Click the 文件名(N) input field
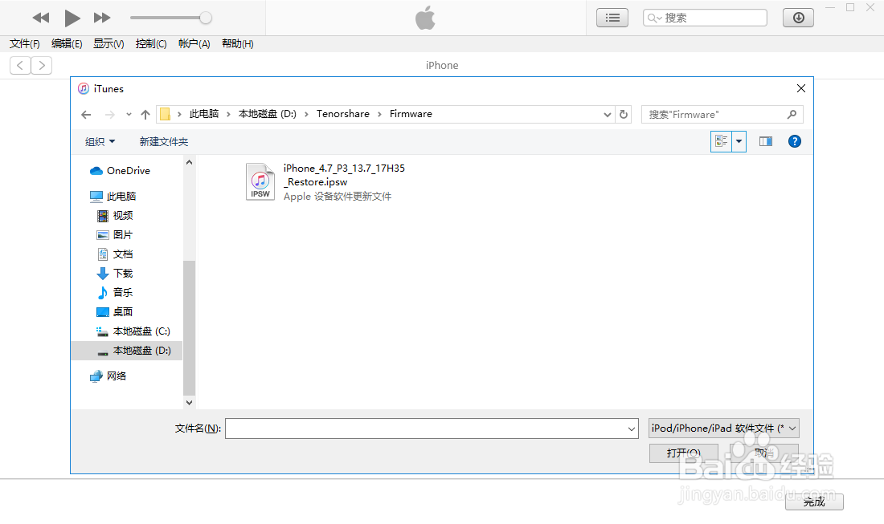 432,429
